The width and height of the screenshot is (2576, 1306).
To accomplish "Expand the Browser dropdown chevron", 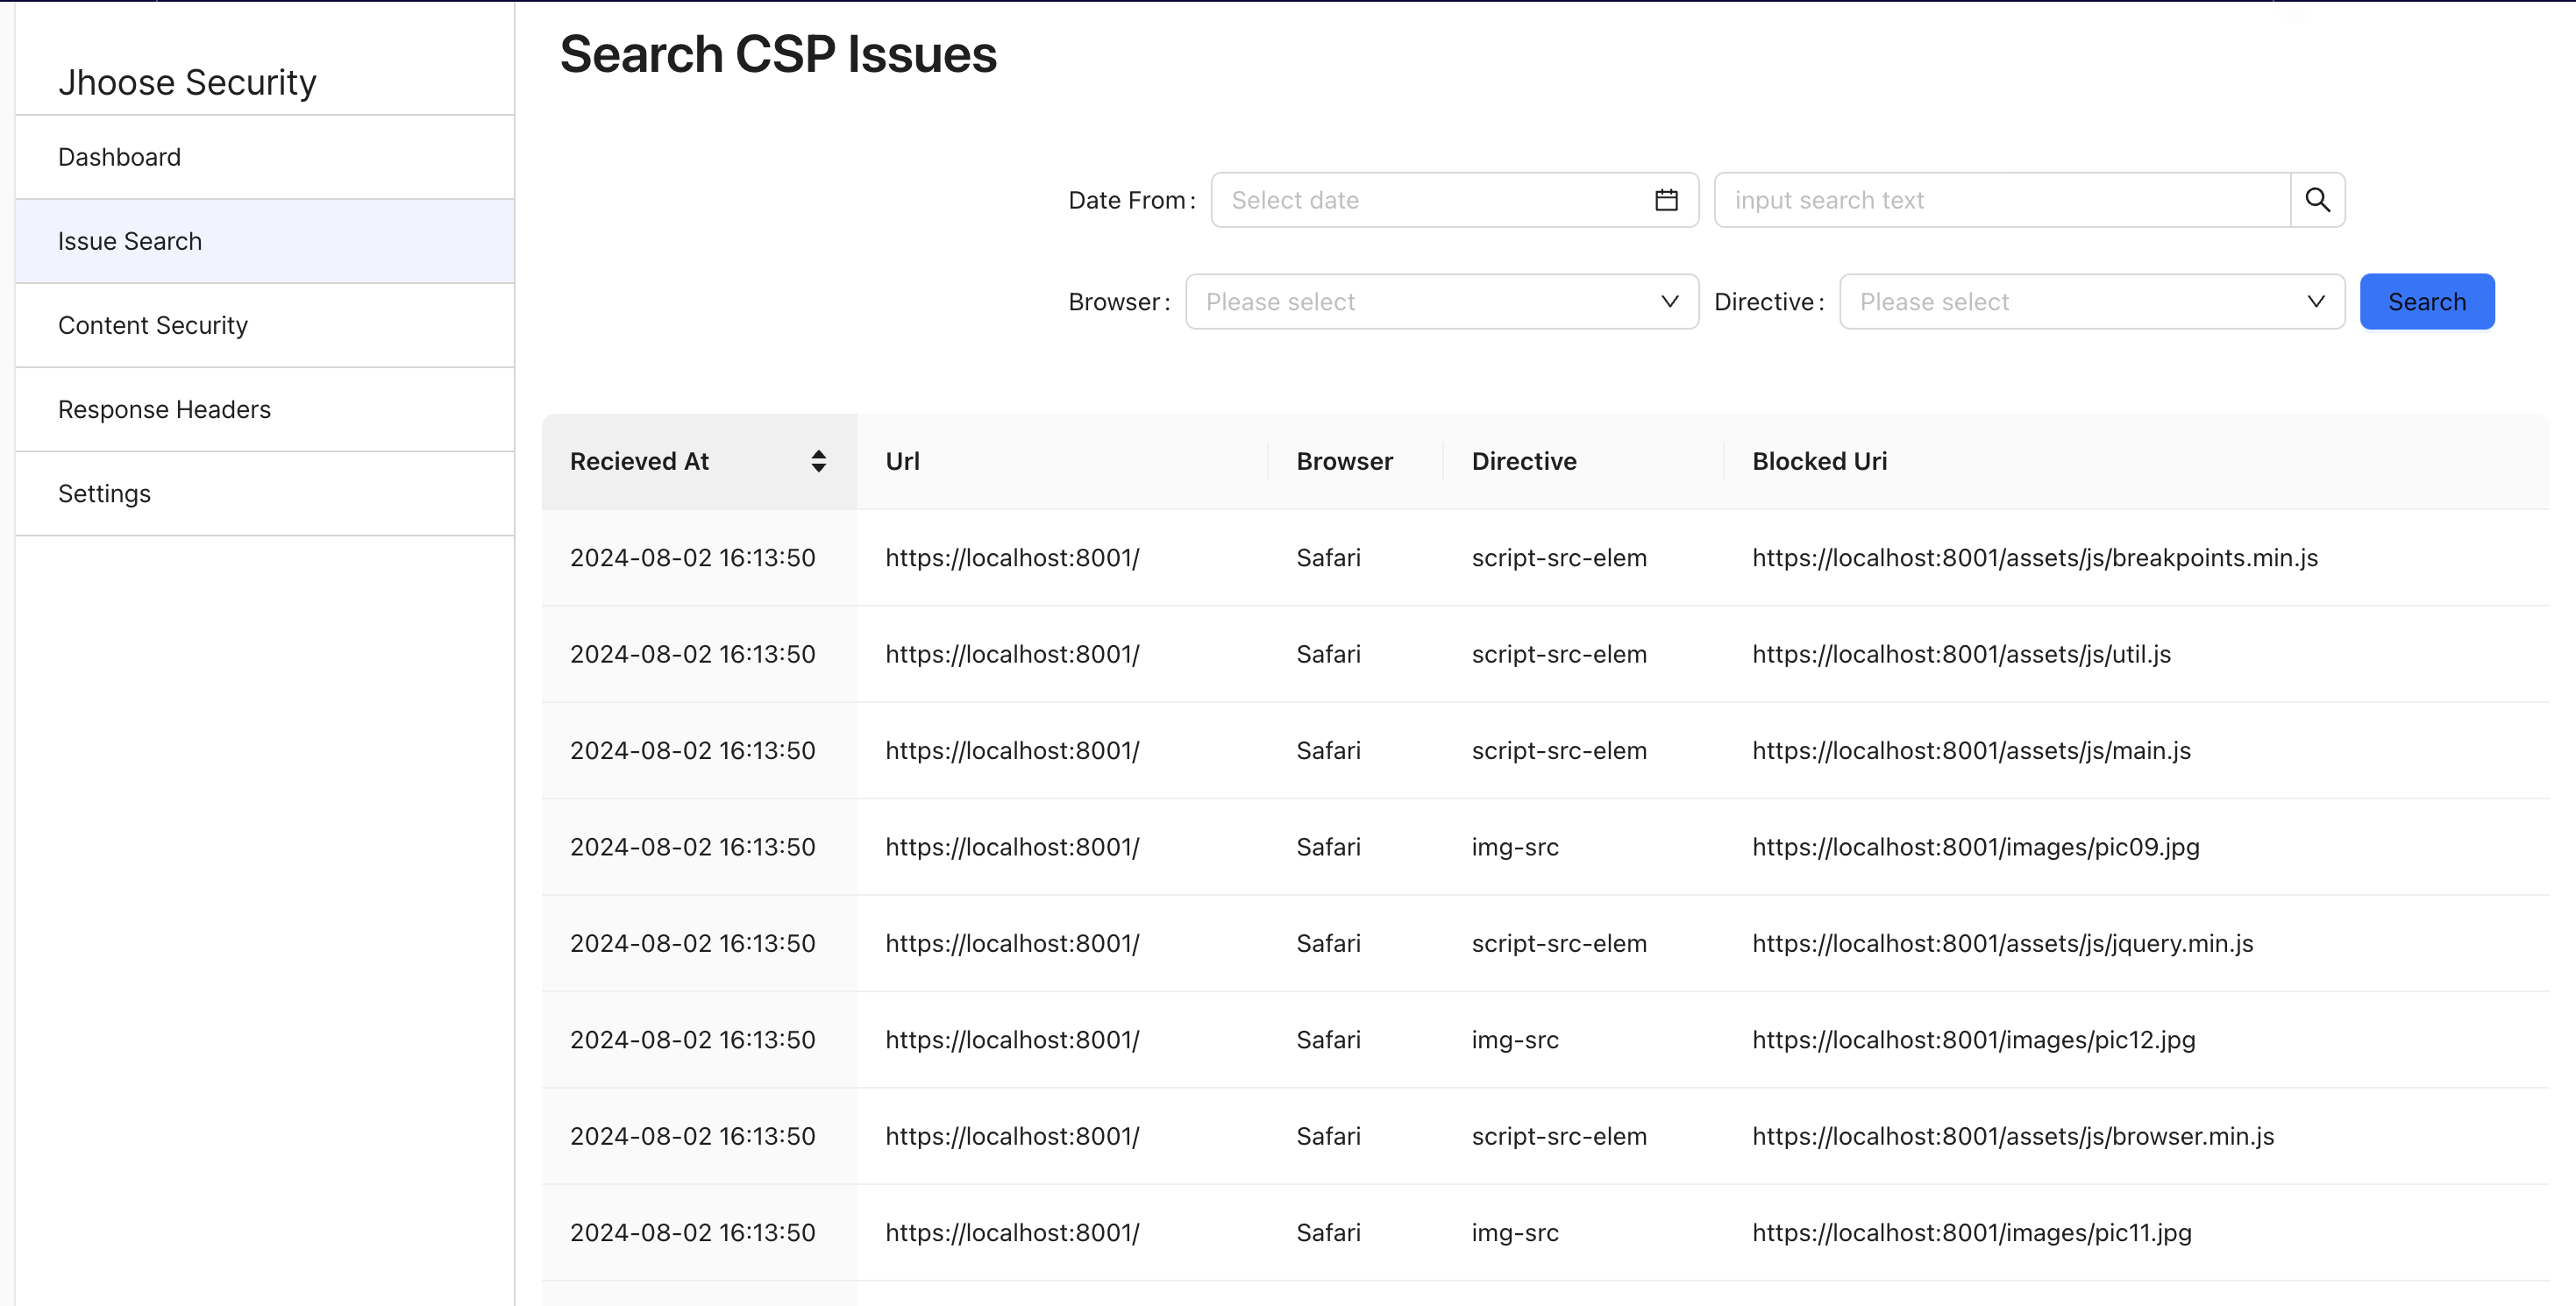I will pos(1669,301).
